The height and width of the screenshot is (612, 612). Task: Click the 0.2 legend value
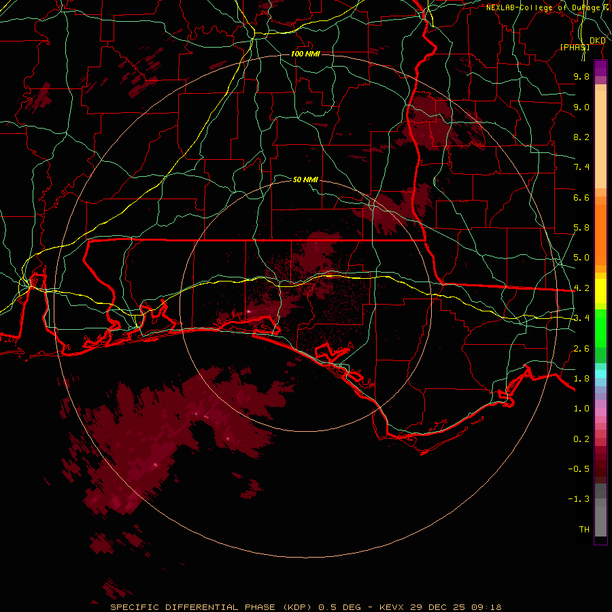point(581,439)
